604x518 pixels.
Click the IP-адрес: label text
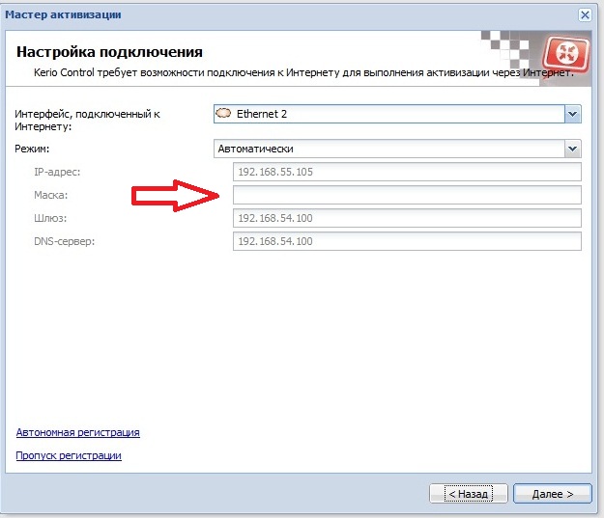point(56,172)
